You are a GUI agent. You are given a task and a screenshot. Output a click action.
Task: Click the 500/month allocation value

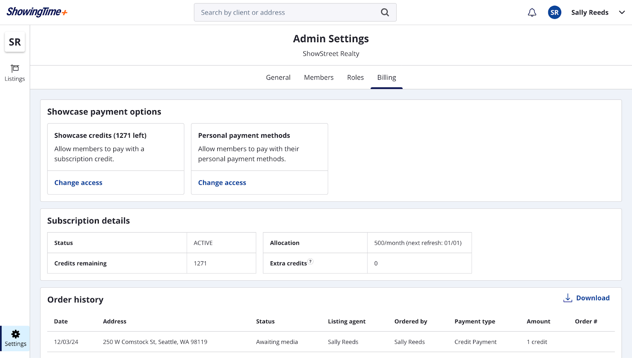[x=418, y=243]
